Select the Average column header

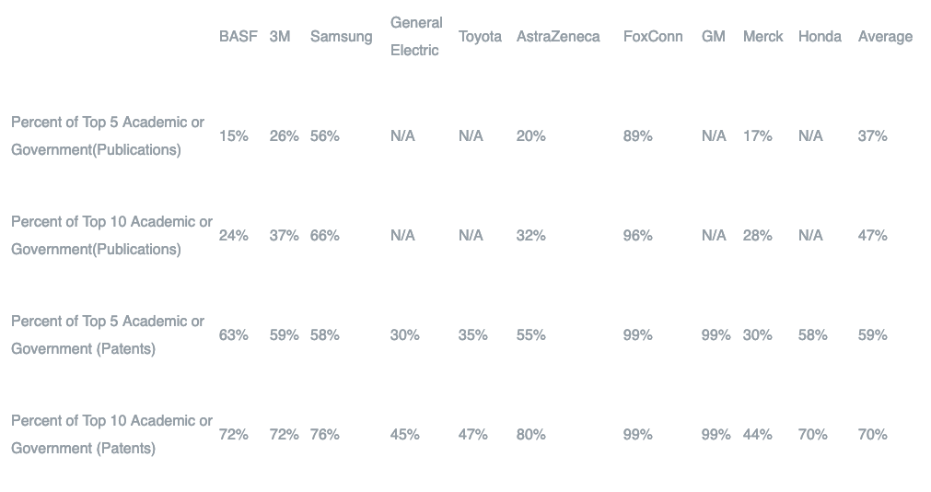coord(885,36)
